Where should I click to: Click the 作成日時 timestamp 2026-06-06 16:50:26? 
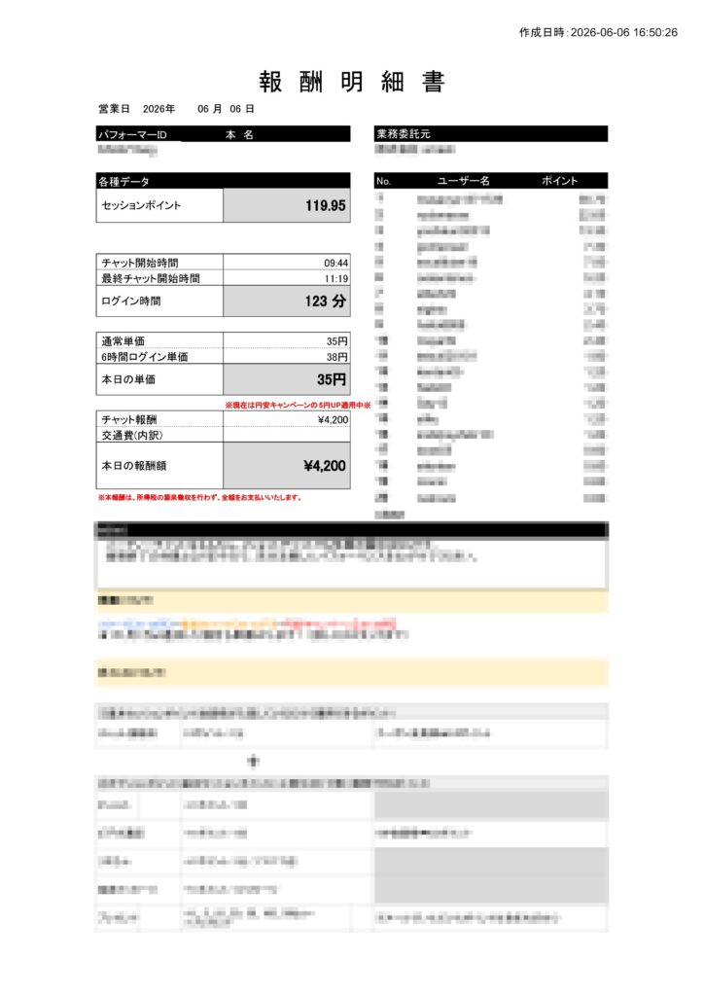click(598, 32)
